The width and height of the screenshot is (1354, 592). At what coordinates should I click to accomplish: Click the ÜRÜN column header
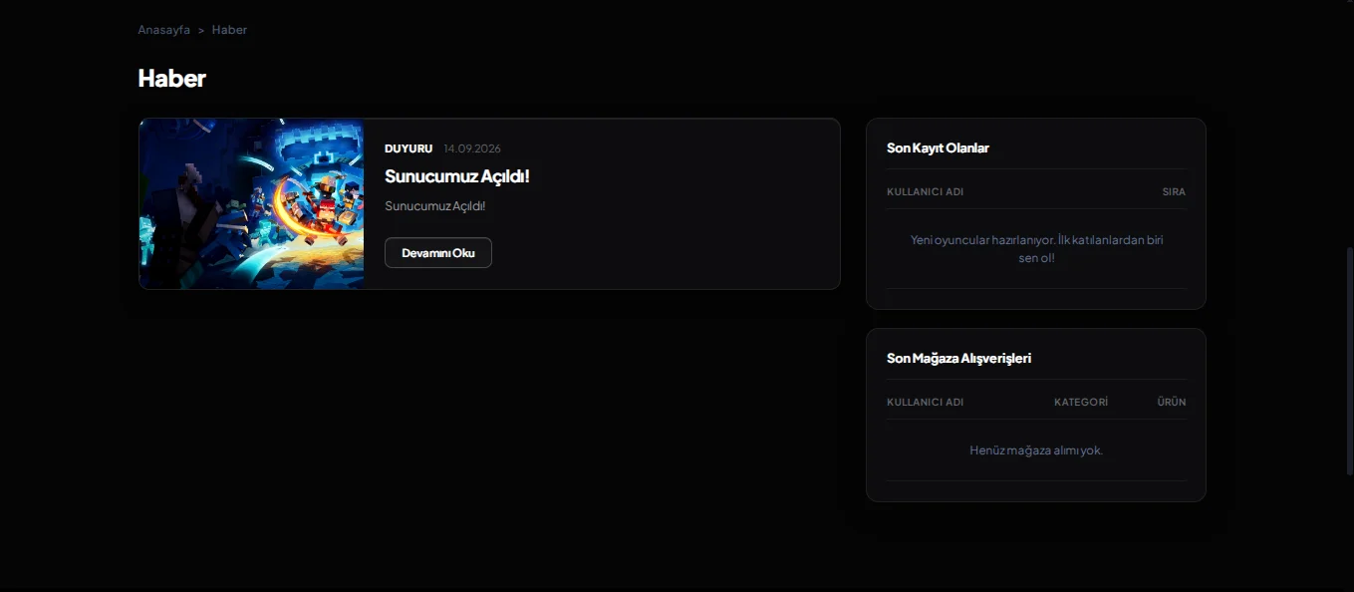click(x=1172, y=402)
